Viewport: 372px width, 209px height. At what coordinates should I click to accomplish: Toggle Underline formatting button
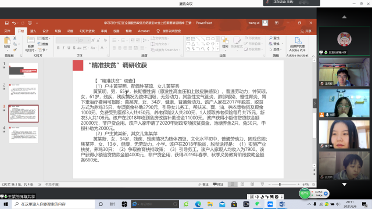point(69,48)
